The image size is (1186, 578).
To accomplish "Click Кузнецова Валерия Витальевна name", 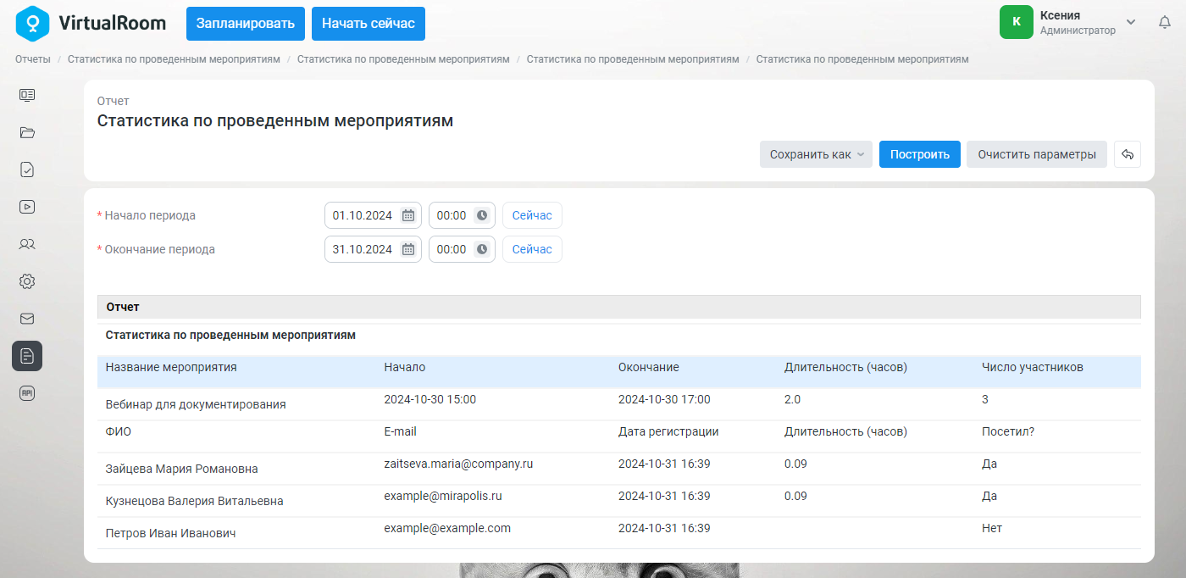I will [195, 501].
